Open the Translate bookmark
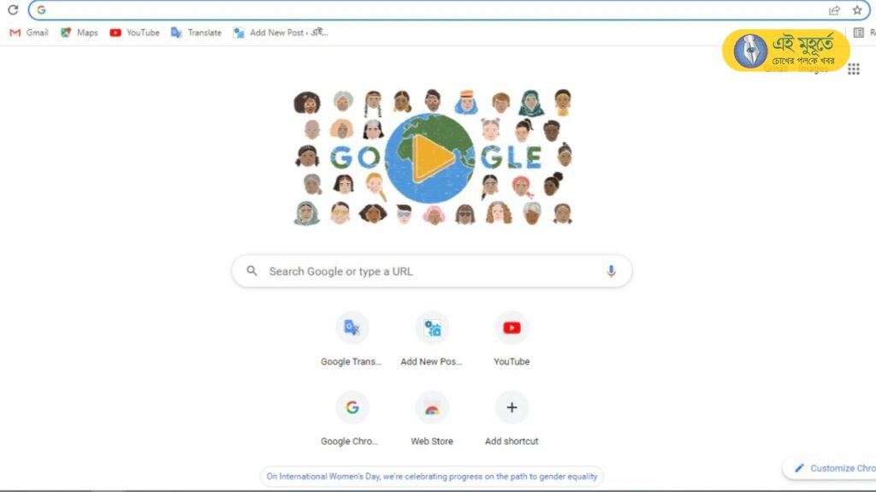This screenshot has width=876, height=492. (x=196, y=33)
